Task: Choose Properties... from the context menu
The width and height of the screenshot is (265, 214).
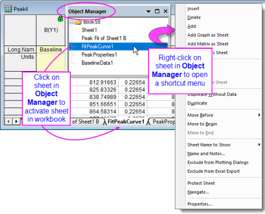Action: 200,204
